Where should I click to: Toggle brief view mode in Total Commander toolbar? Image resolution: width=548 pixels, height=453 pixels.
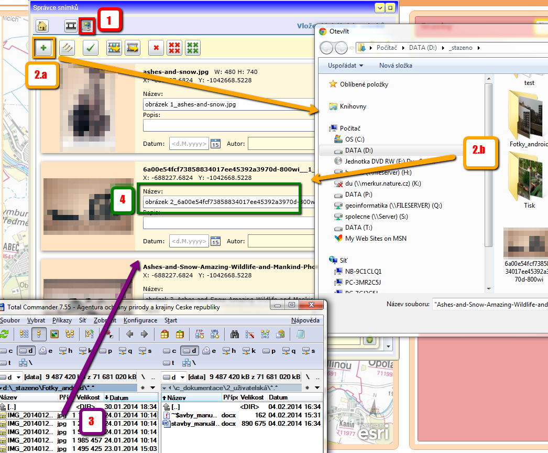24,334
